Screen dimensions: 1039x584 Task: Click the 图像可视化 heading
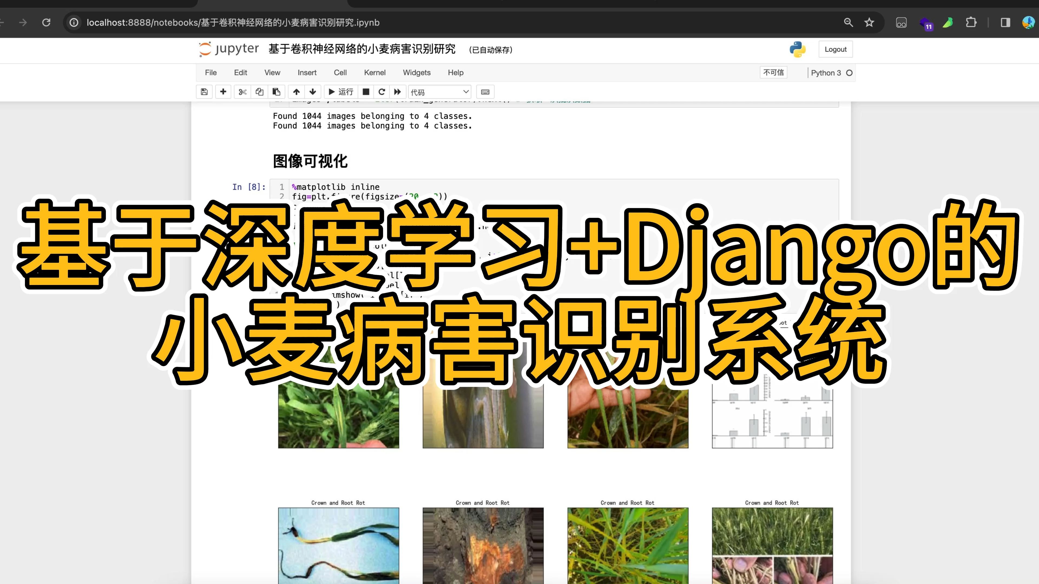310,161
